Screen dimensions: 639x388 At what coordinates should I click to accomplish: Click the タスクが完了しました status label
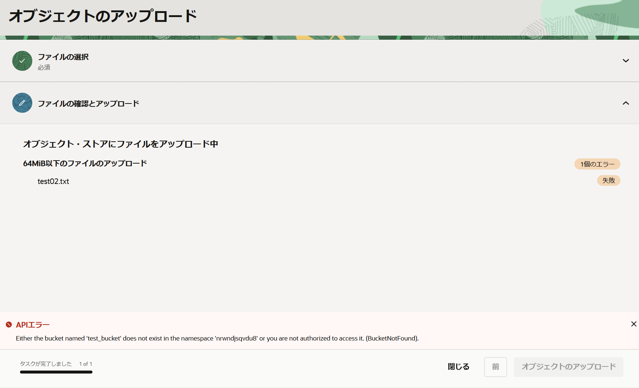pos(46,364)
